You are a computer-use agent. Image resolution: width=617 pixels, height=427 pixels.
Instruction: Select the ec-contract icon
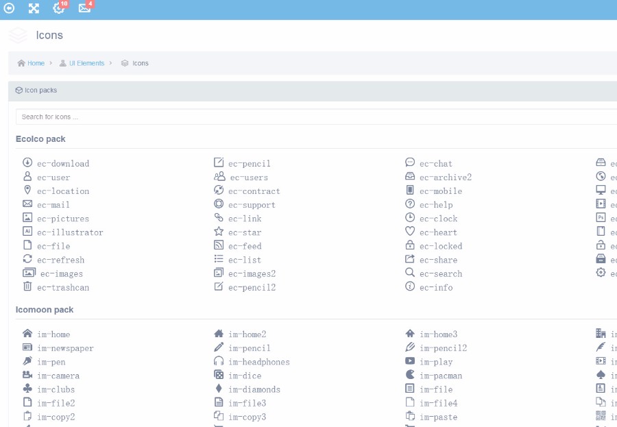(x=219, y=190)
